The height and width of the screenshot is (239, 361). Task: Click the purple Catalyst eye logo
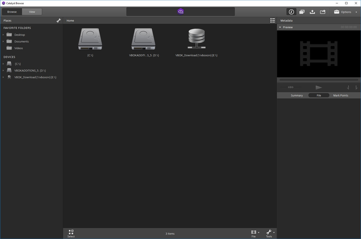coord(181,12)
